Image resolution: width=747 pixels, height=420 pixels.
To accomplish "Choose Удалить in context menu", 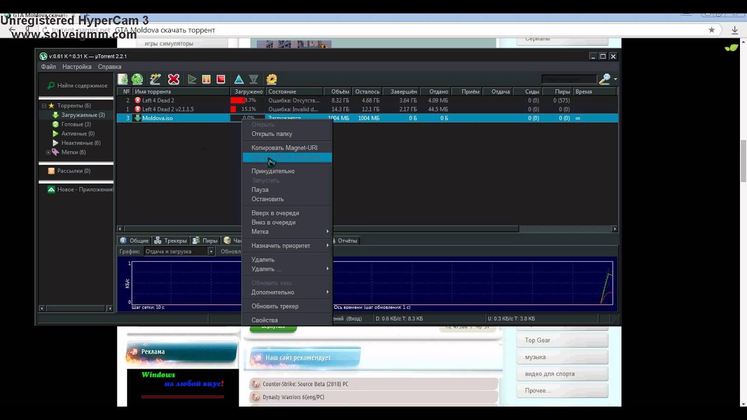I will pos(287,260).
